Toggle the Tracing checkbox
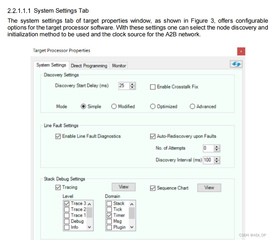This screenshot has width=271, height=240. [x=58, y=187]
